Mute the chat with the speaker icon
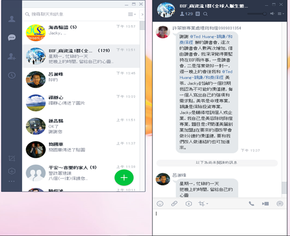The image size is (290, 236). click(x=272, y=14)
